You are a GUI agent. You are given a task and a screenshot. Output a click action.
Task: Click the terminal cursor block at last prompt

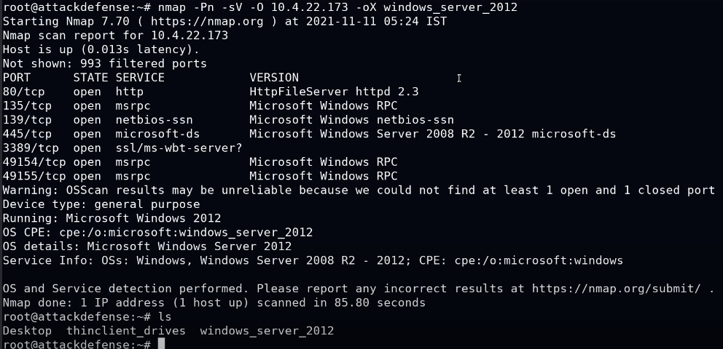(161, 344)
